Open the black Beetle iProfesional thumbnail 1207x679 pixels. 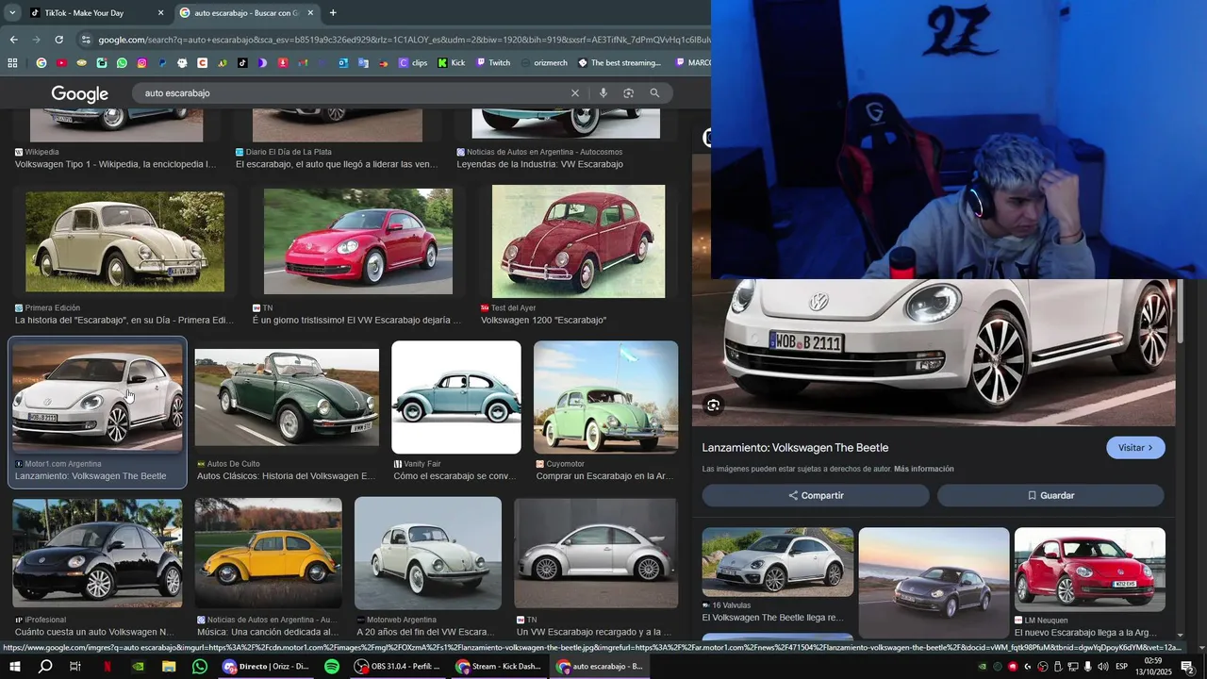point(97,553)
